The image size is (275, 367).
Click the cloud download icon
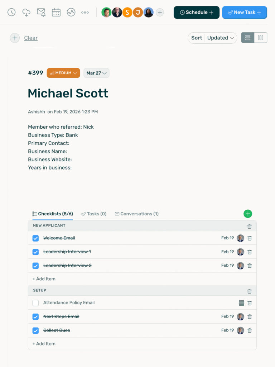tap(26, 12)
